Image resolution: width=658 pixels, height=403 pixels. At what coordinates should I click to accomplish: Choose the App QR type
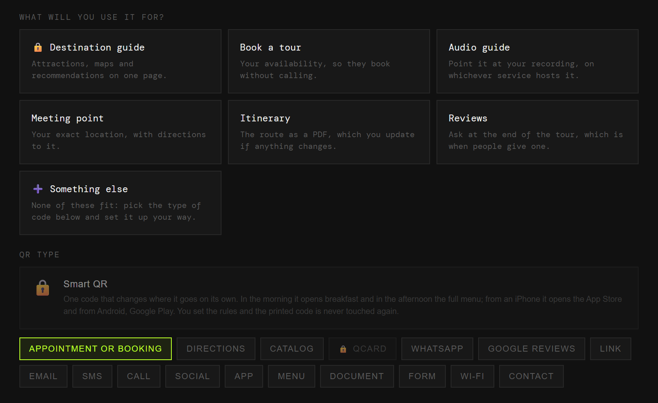pos(244,376)
